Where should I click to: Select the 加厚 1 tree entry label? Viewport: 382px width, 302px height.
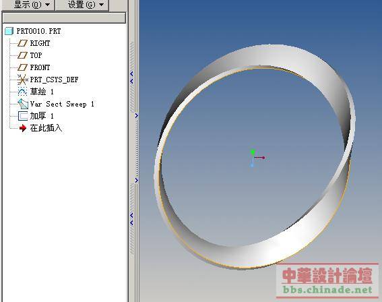[x=42, y=116]
